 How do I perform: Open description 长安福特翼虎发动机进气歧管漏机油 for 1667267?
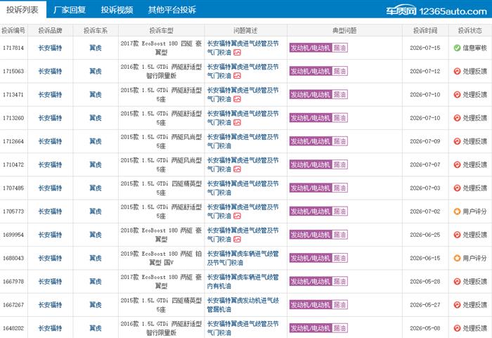pos(243,305)
